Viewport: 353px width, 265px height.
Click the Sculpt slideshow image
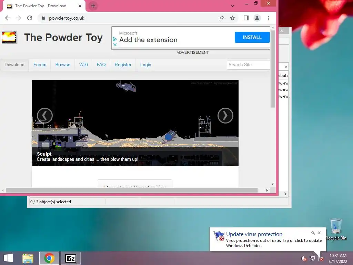pos(135,123)
